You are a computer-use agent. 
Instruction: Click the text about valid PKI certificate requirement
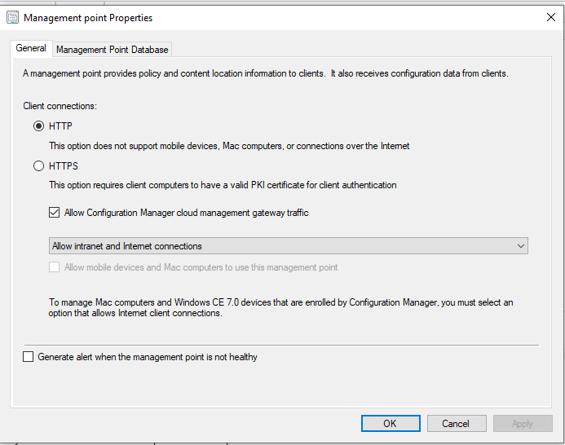pos(223,185)
